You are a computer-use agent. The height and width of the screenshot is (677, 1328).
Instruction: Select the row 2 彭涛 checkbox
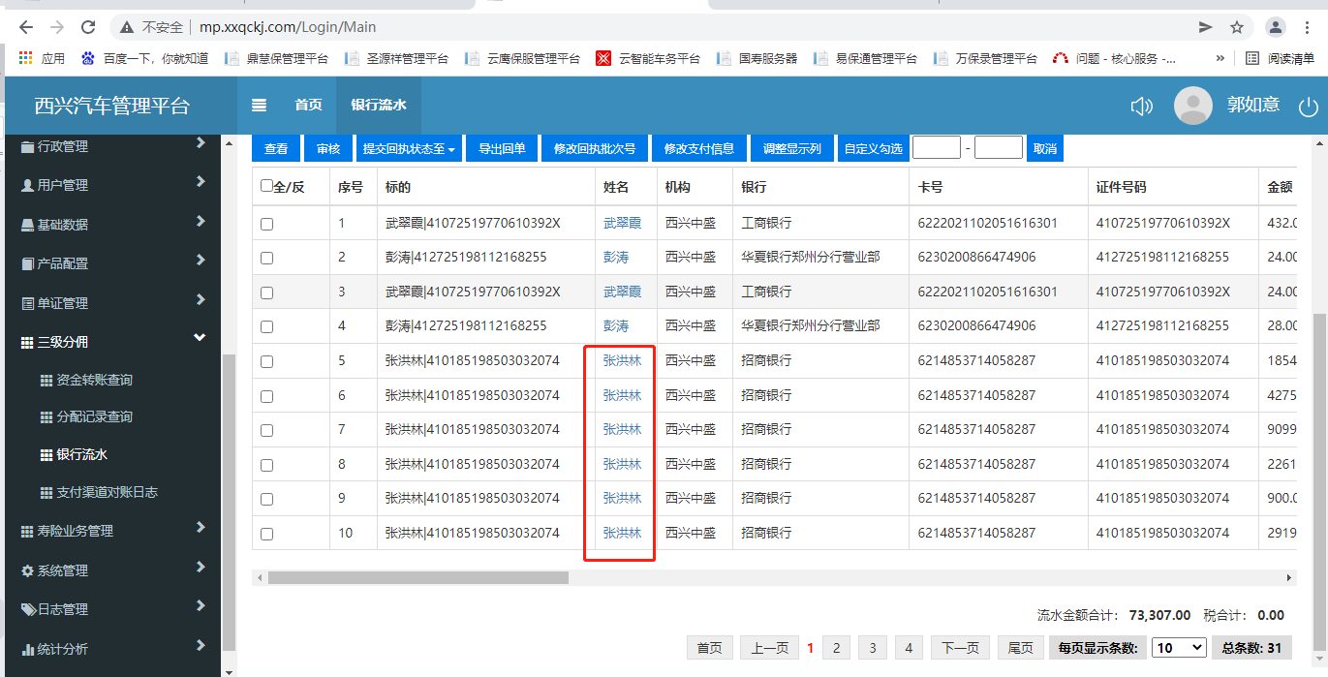pos(267,258)
